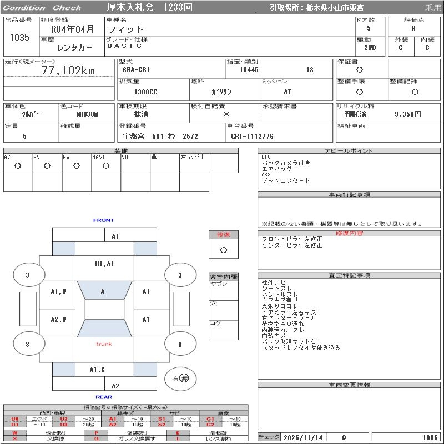Viewport: 444px width, 444px height.
Task: Click the 修復 repair history circle
Action: pyautogui.click(x=223, y=250)
